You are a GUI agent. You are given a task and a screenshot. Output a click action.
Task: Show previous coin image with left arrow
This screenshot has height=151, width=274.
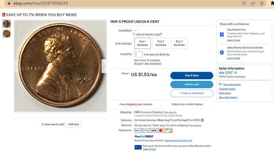pyautogui.click(x=17, y=66)
